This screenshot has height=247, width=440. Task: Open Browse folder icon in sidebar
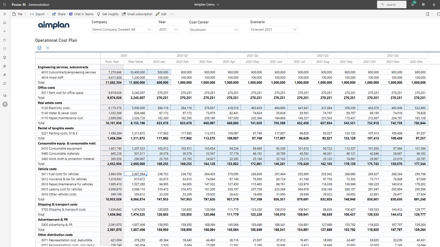pyautogui.click(x=5, y=40)
